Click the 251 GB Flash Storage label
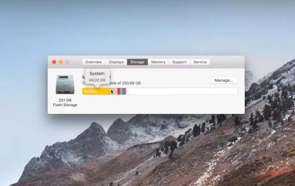Screen dimensions: 295x186 click(65, 102)
